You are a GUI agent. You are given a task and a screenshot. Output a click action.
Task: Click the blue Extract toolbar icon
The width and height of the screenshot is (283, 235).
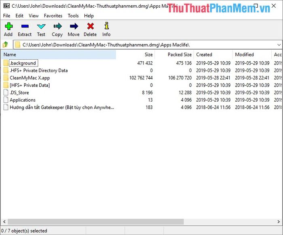(x=25, y=27)
